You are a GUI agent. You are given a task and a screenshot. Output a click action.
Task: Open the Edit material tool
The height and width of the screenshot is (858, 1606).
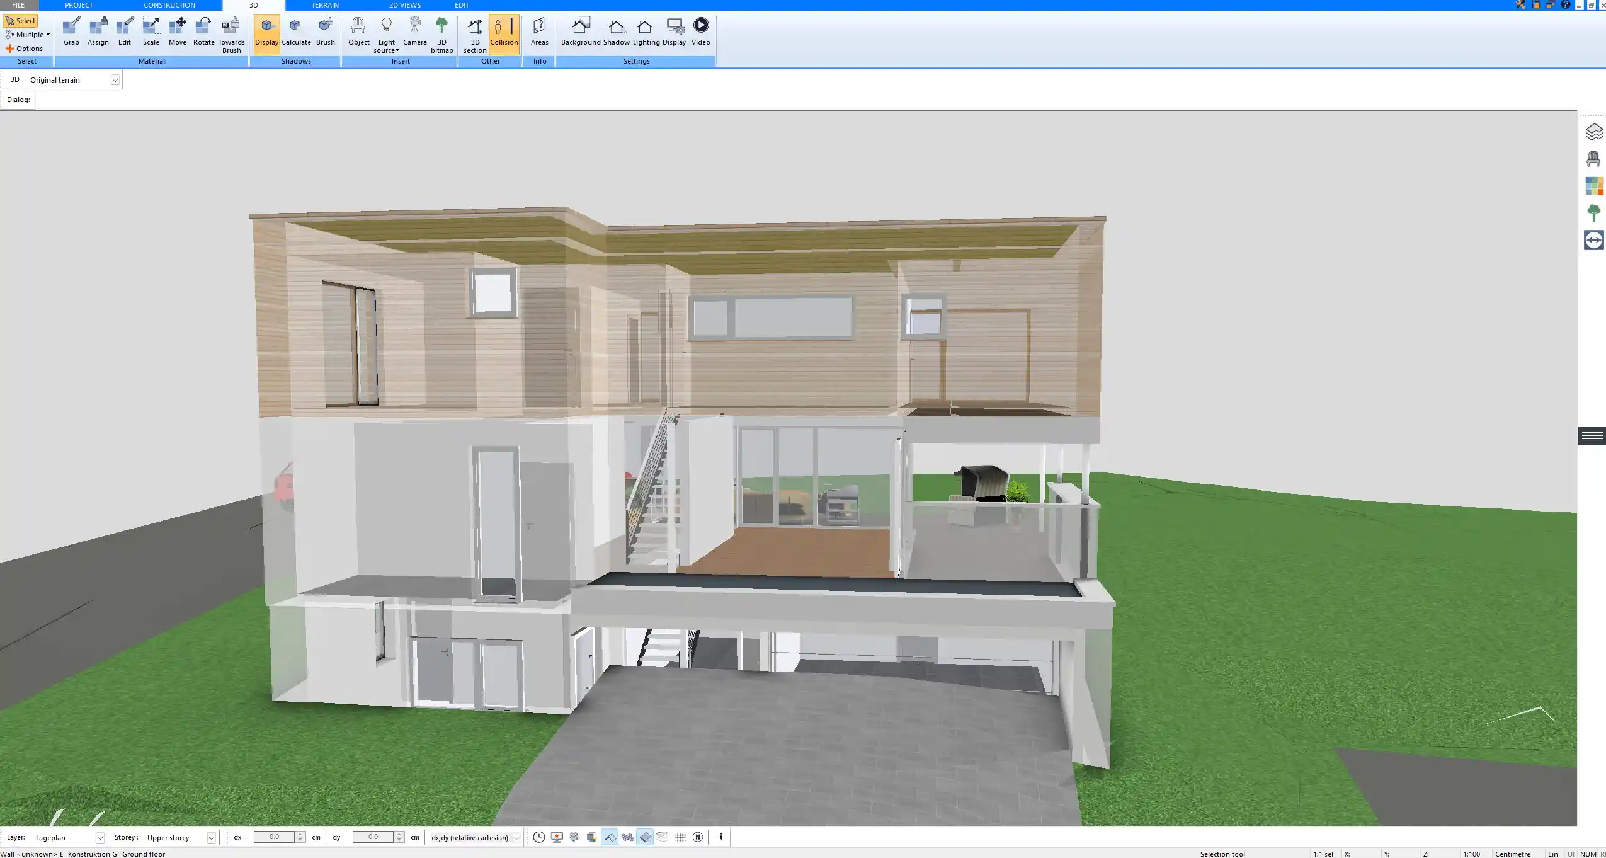click(x=125, y=31)
